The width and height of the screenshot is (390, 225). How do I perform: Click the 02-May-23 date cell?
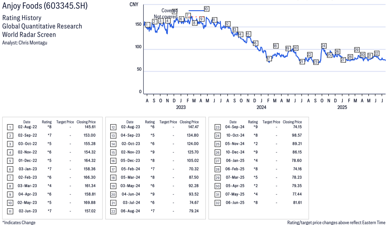(27, 203)
